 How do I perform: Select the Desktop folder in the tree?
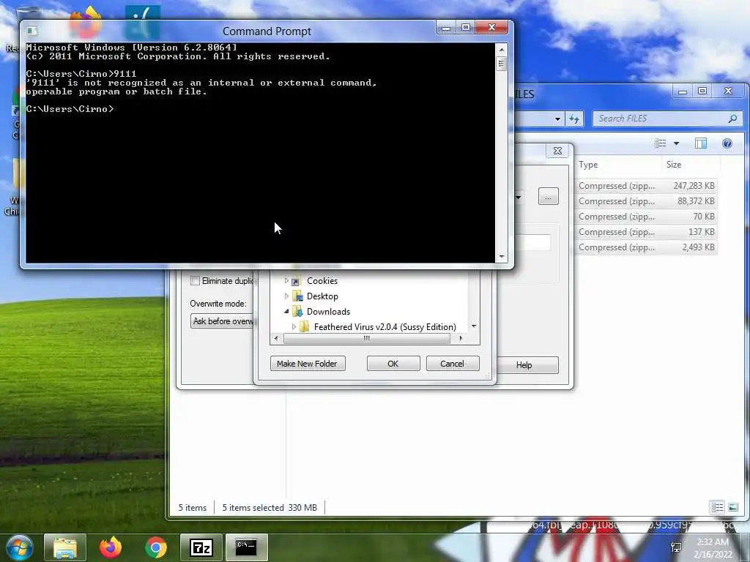point(322,296)
